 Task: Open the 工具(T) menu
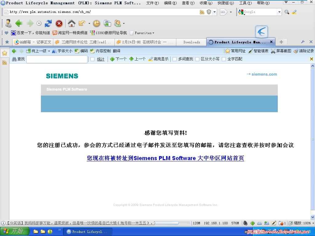point(245,3)
